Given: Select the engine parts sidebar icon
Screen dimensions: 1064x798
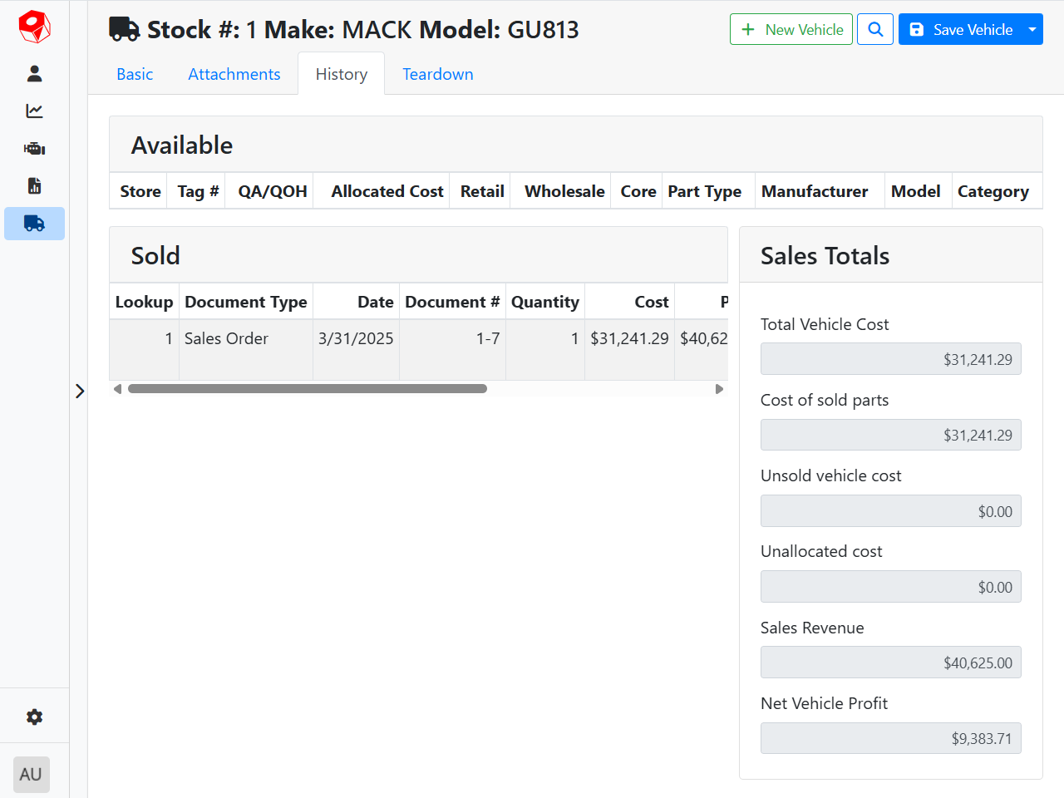Looking at the screenshot, I should pos(34,149).
